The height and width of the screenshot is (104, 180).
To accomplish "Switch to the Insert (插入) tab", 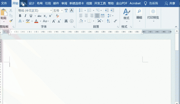I will 24,3.
